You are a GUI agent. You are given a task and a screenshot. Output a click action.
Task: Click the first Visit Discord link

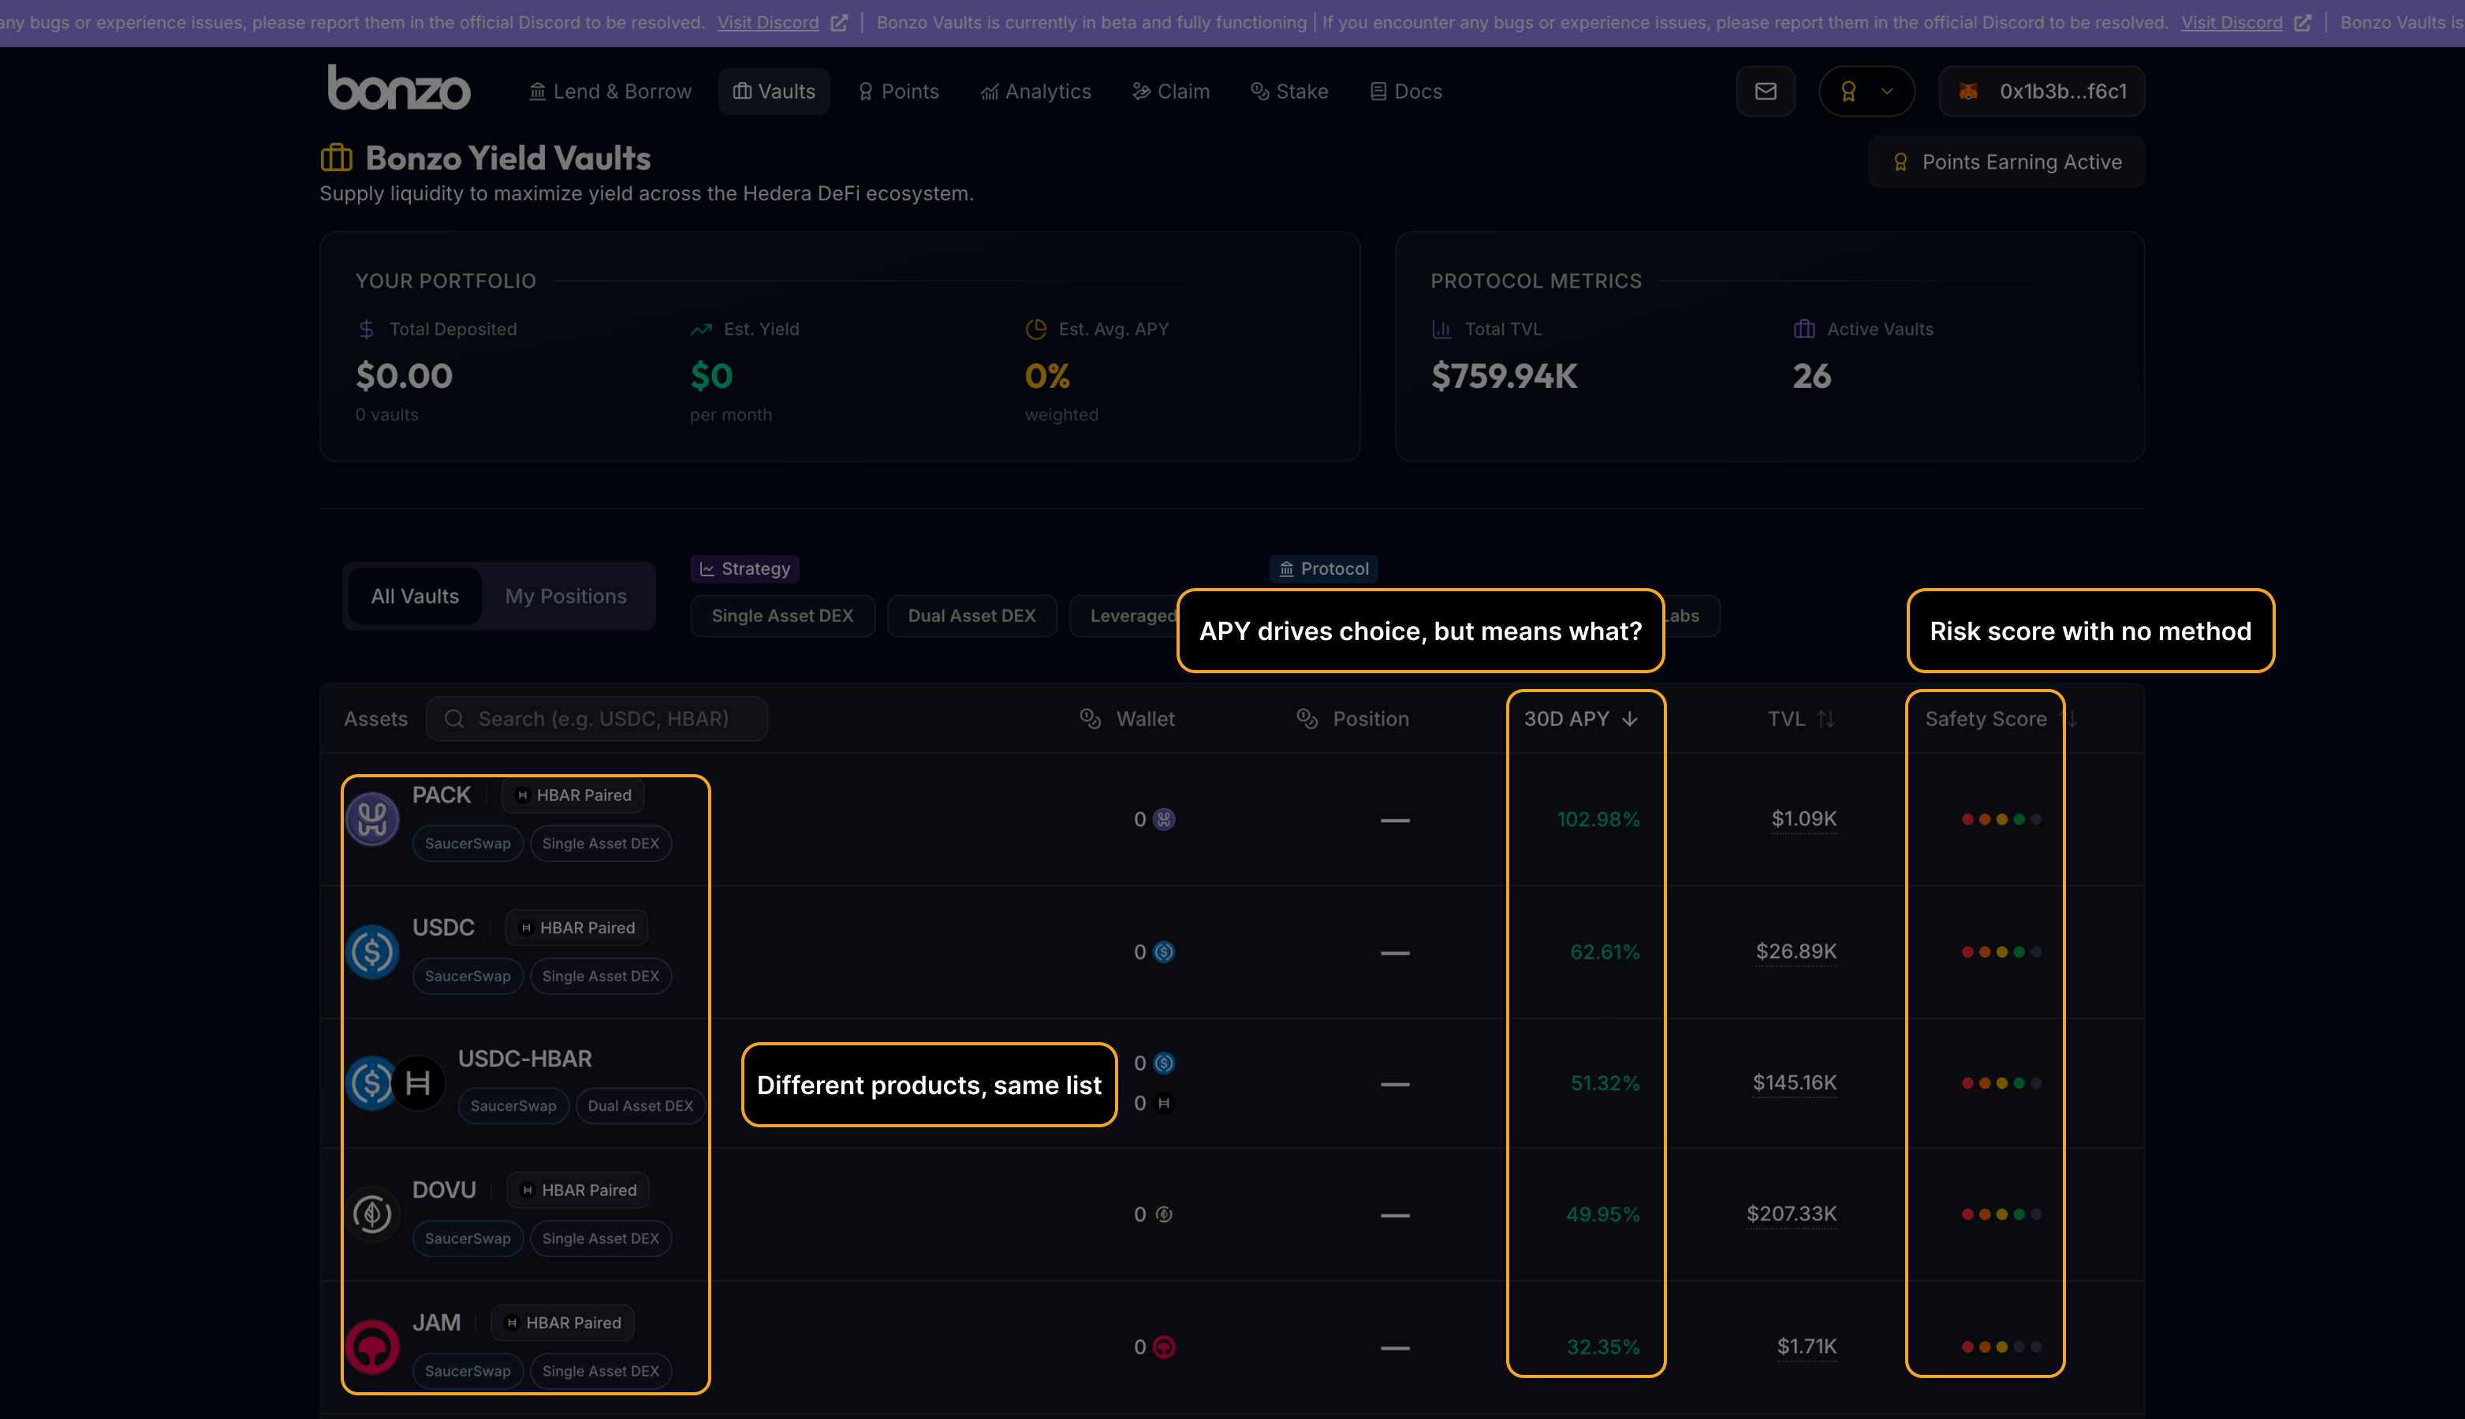coord(768,22)
